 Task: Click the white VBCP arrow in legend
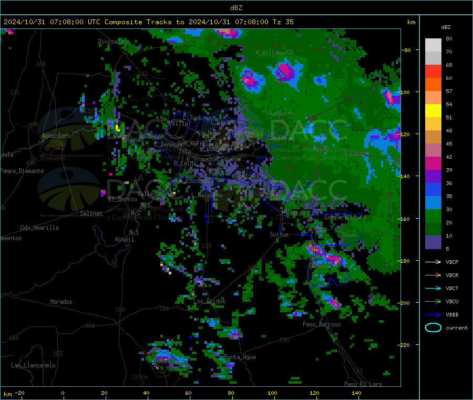pyautogui.click(x=433, y=262)
